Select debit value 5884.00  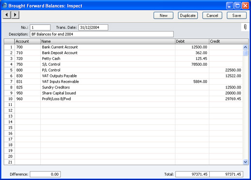pos(192,82)
